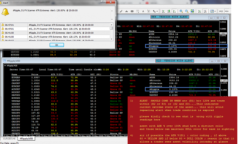This screenshot has width=238, height=144.
Task: Toggle chart auto scroll icon
Action: [x=200, y=11]
